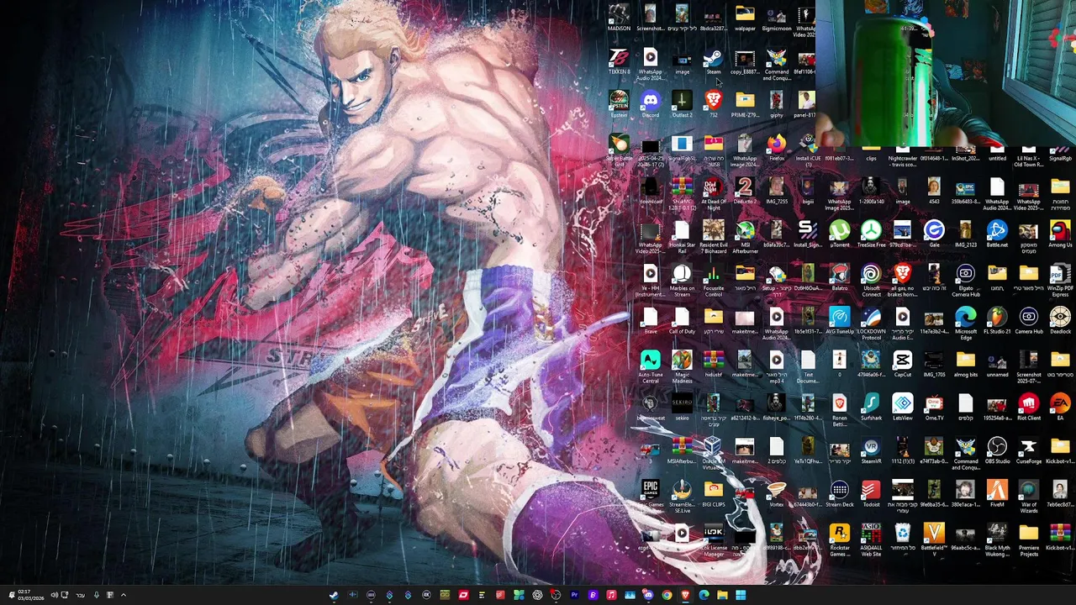Click the Black Myth Wukong shortcut
The image size is (1076, 605).
pyautogui.click(x=997, y=540)
